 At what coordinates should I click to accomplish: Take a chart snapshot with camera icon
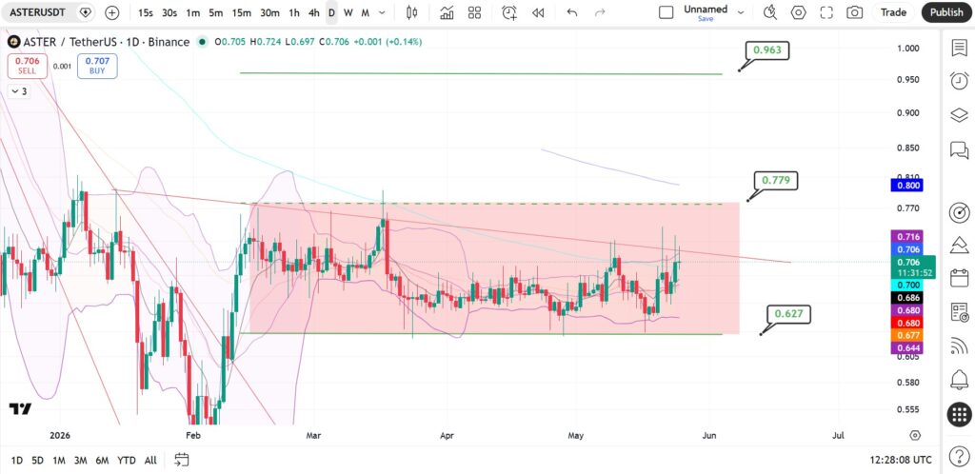pyautogui.click(x=855, y=12)
